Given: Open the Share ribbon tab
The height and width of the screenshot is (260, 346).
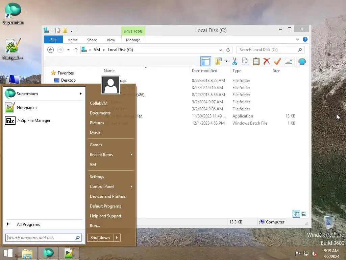Looking at the screenshot, I should click(x=92, y=40).
